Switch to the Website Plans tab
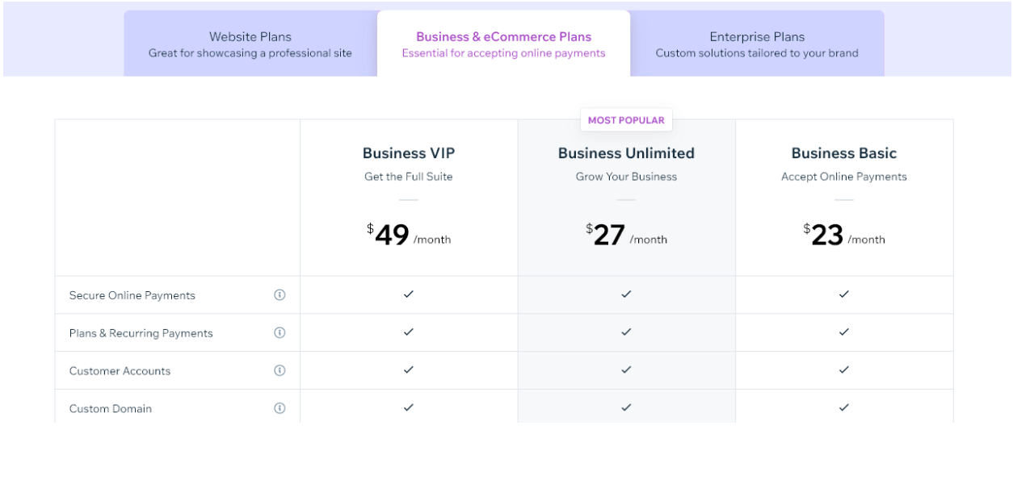This screenshot has height=484, width=1013. (250, 44)
